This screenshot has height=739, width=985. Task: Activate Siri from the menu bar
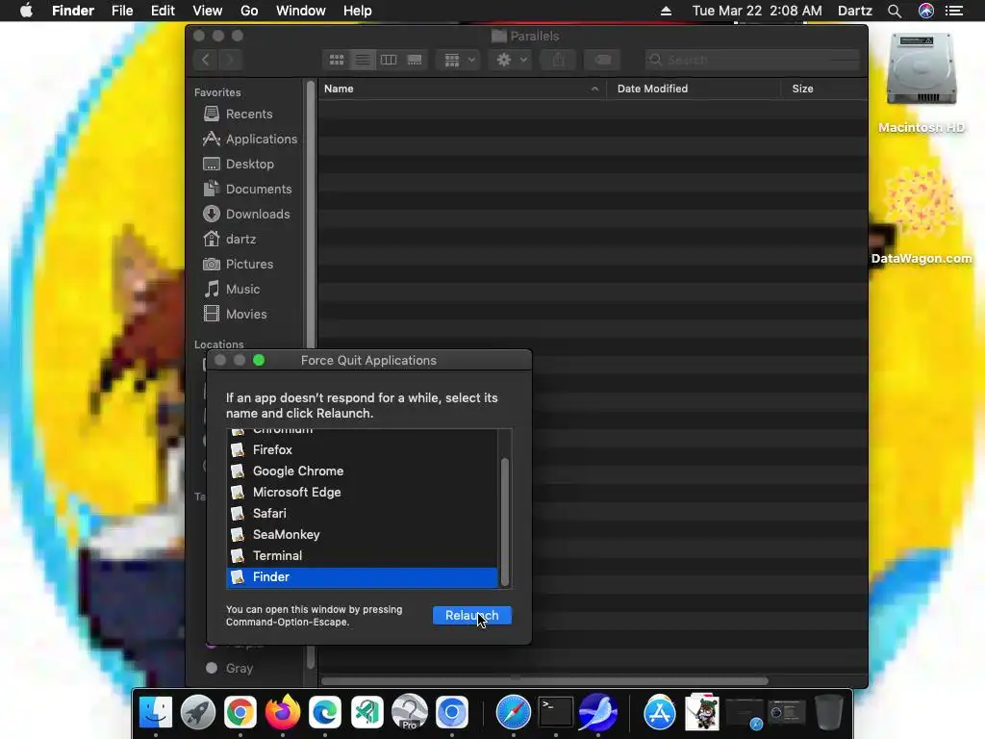(926, 11)
